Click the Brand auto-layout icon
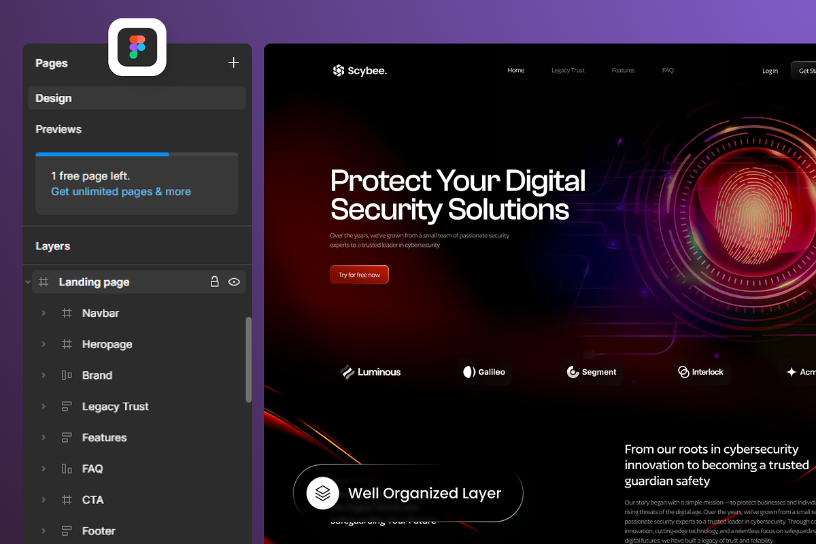This screenshot has width=816, height=544. [67, 375]
